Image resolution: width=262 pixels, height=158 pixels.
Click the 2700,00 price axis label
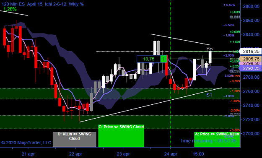point(251,134)
